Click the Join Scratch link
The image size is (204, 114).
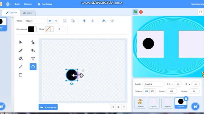point(197,4)
